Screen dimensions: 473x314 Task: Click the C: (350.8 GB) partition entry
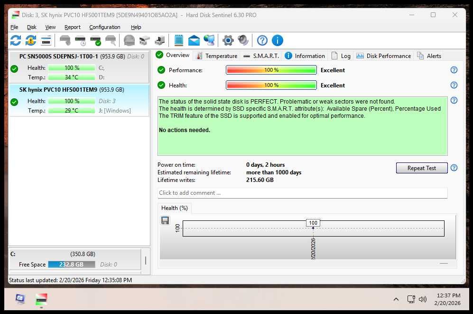click(x=75, y=259)
